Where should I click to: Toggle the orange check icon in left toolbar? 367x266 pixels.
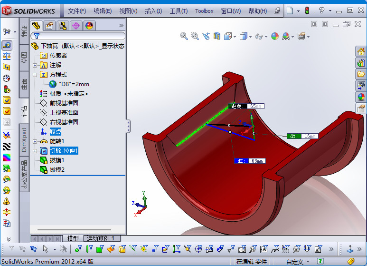point(7,111)
